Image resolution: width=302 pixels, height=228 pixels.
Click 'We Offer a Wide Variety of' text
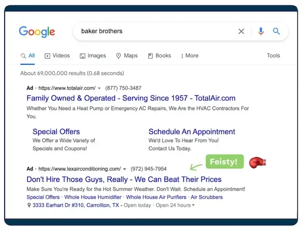64,141
